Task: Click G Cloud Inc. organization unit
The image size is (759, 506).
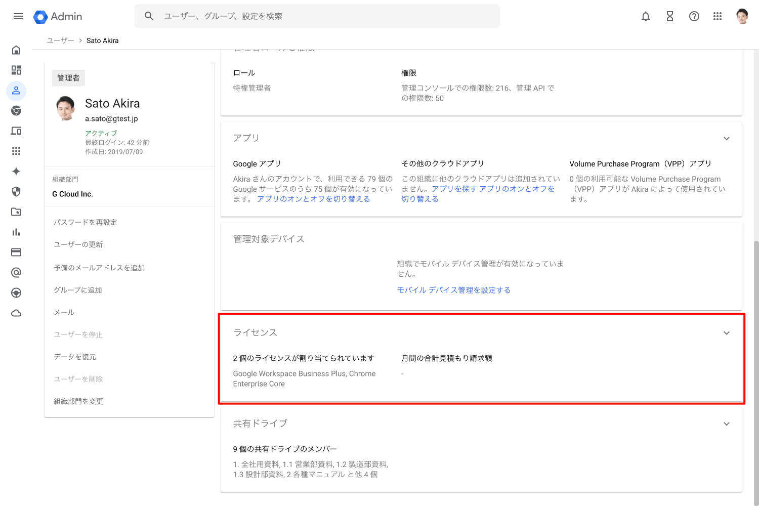Action: point(73,194)
